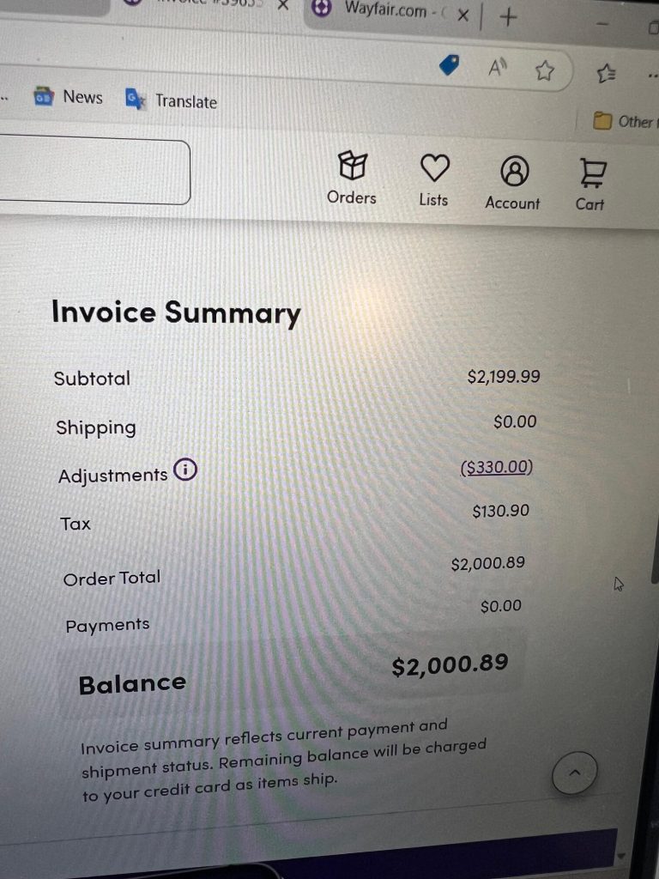
Task: Show Adjustments info tooltip icon
Action: (184, 470)
